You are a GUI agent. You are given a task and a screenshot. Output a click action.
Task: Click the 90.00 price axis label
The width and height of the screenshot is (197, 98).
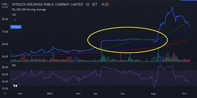coord(5,7)
